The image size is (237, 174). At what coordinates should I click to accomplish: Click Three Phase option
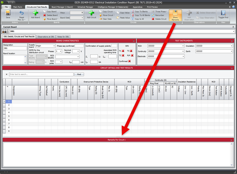click(160, 12)
